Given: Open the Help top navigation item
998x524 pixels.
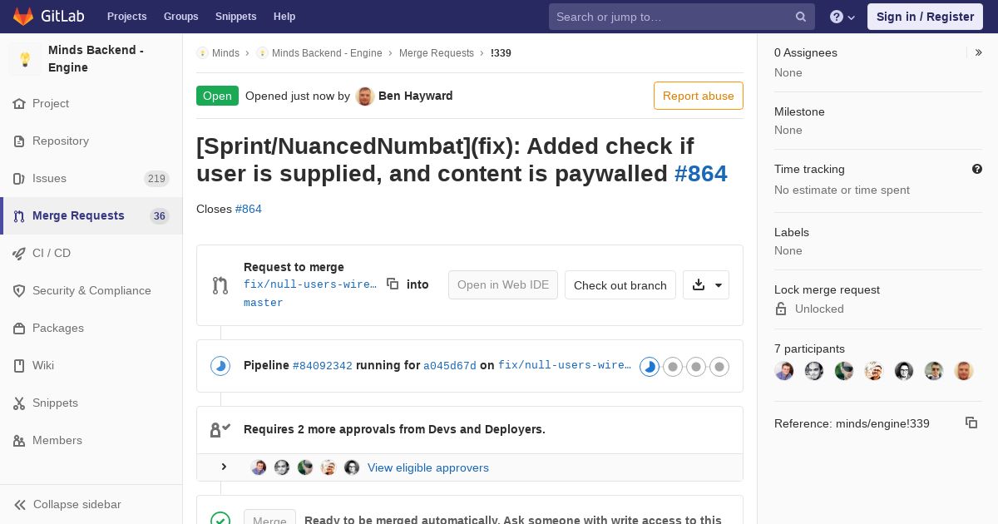Looking at the screenshot, I should 284,17.
